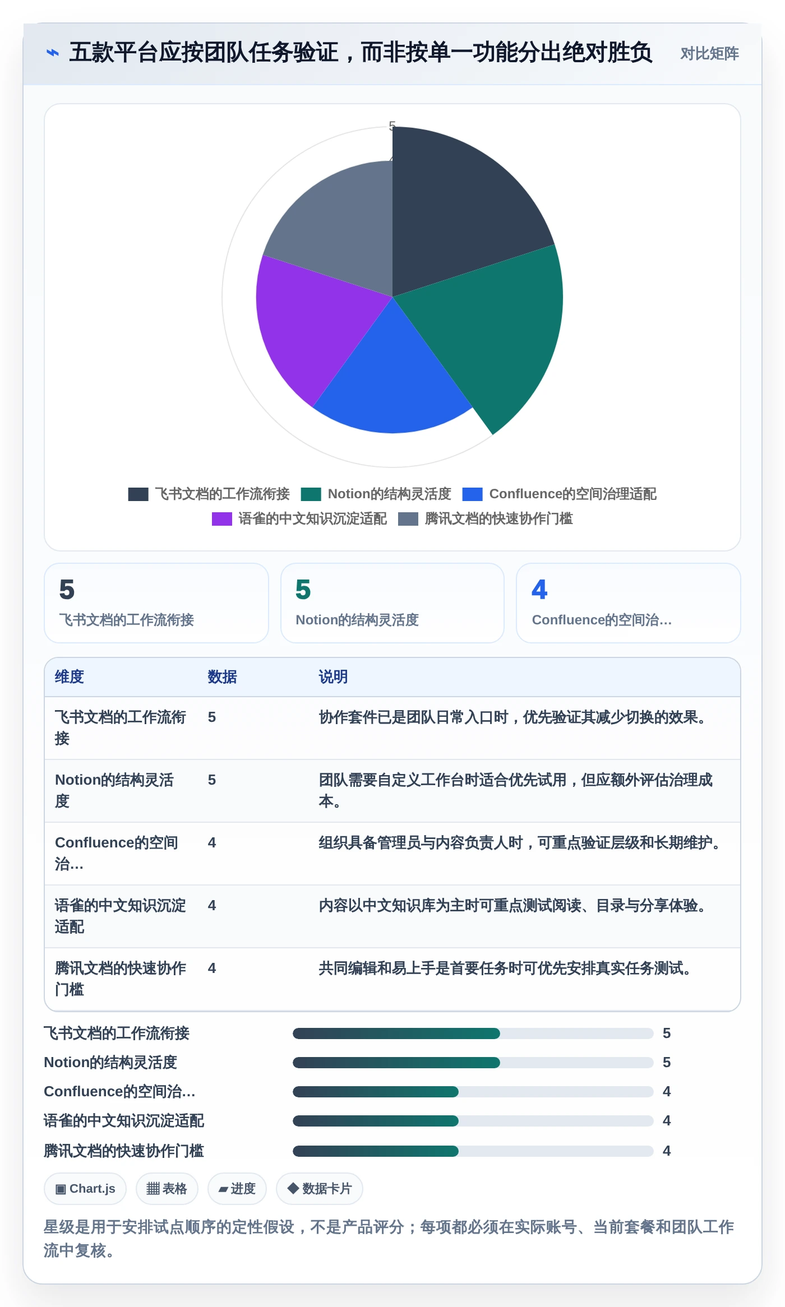Click description 内容以中文知识库为主时

515,906
